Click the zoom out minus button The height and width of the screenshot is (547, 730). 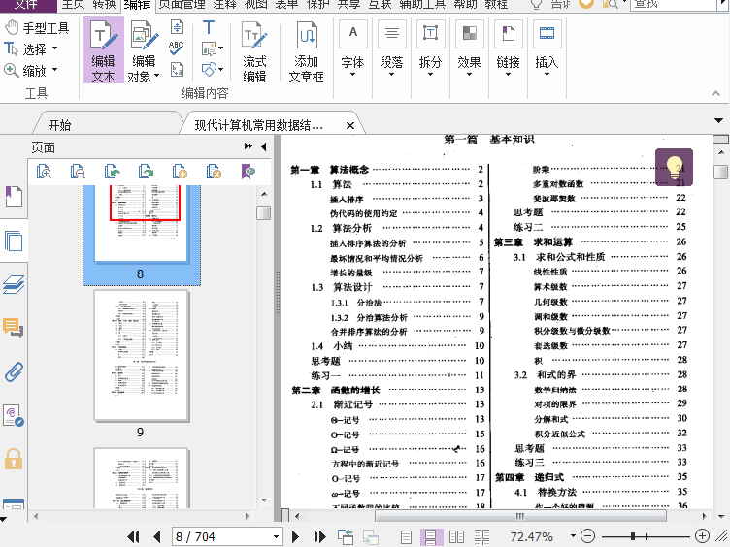coord(588,536)
